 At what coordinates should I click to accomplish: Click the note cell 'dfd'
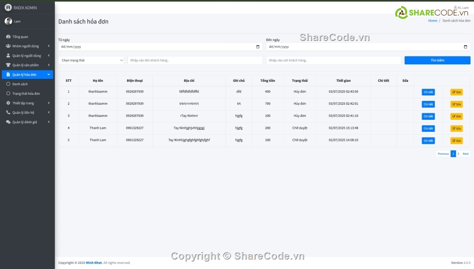tap(238, 92)
